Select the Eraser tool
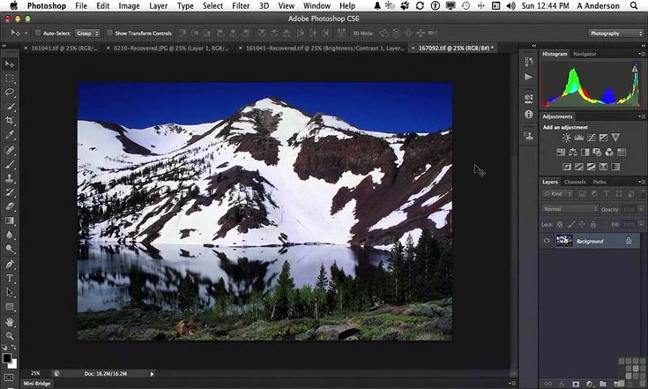The height and width of the screenshot is (389, 648). click(x=9, y=206)
